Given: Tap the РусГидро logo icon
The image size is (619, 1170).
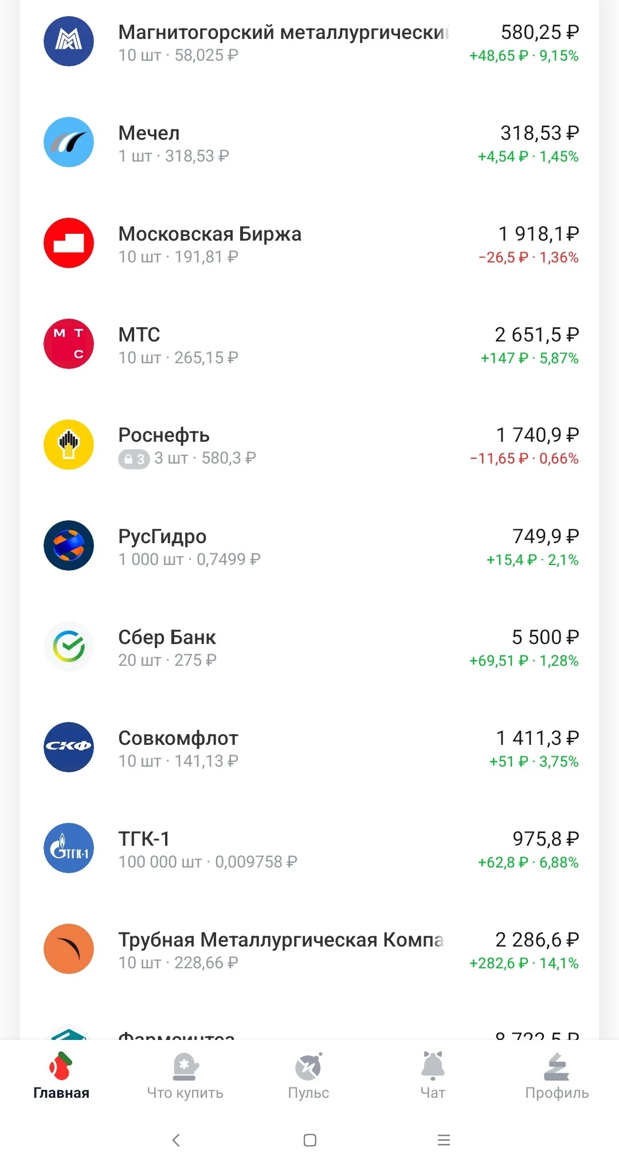Looking at the screenshot, I should (x=69, y=545).
